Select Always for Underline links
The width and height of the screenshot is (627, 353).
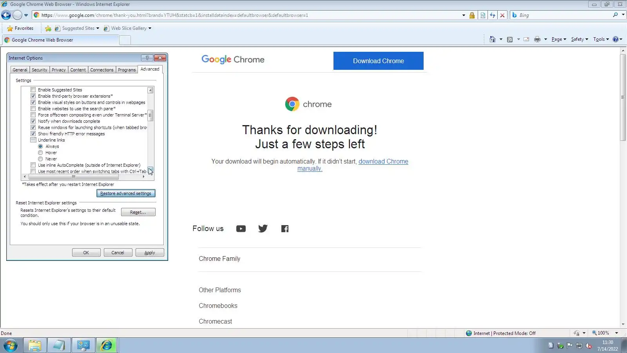40,146
